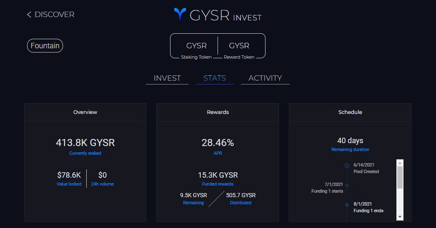
Task: Click the schedule scrollbar up arrow
Action: (400, 163)
